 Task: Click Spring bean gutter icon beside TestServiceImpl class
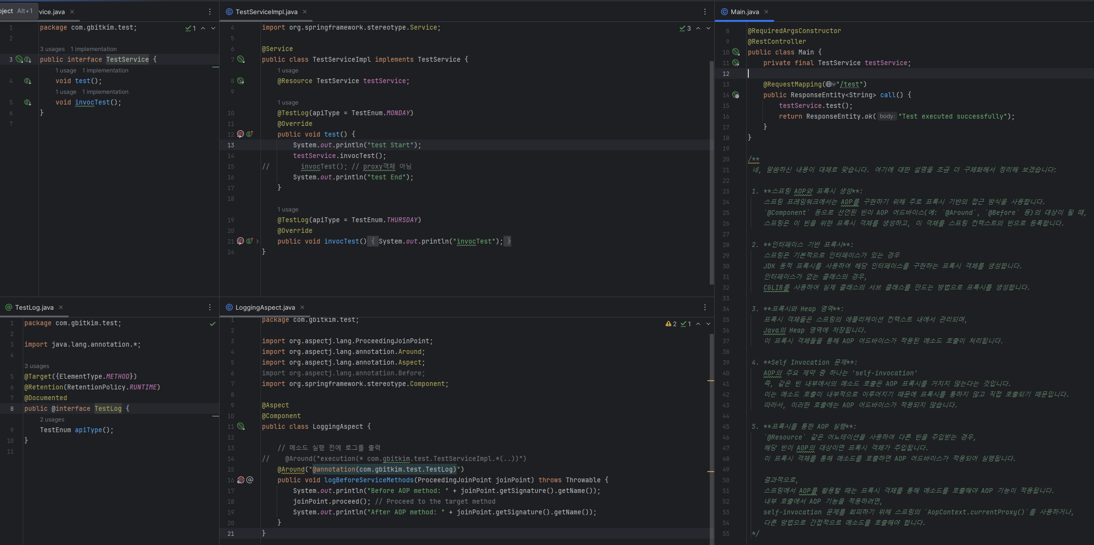point(241,59)
